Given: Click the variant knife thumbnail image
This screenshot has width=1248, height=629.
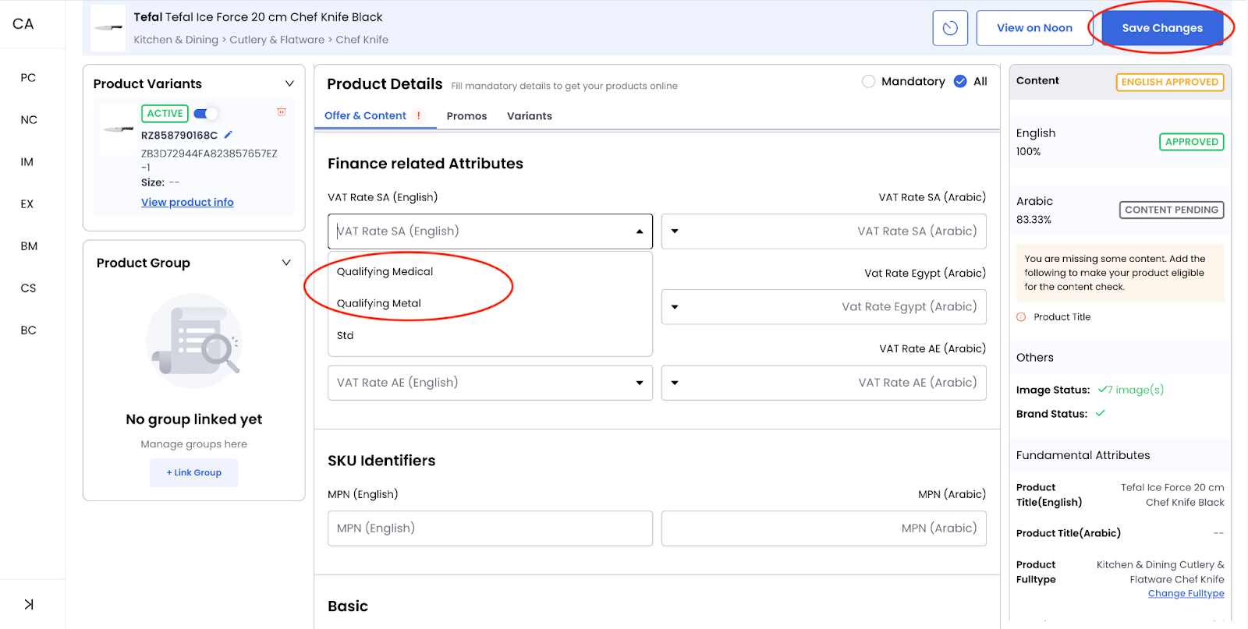Looking at the screenshot, I should 119,129.
